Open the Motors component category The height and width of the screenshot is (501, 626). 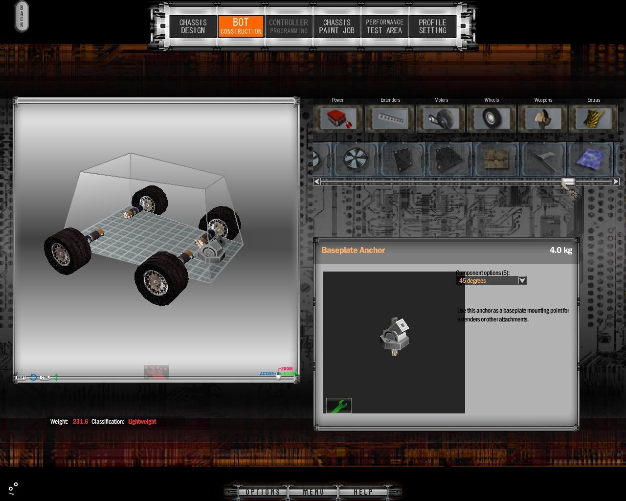[x=441, y=119]
